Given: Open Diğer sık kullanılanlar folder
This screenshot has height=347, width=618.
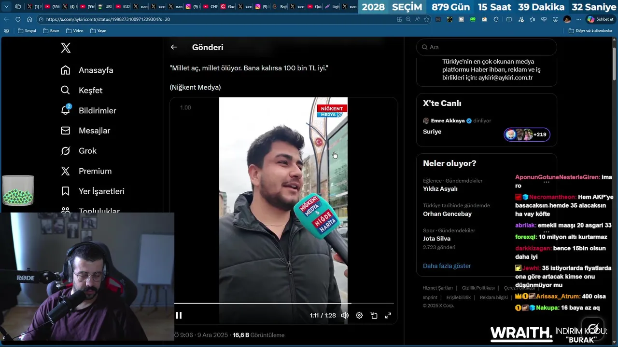Looking at the screenshot, I should [590, 31].
